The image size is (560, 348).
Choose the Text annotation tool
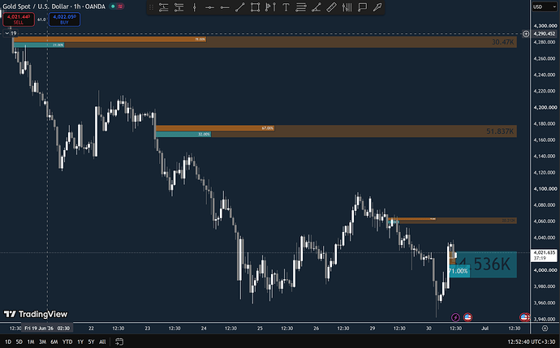coord(286,7)
